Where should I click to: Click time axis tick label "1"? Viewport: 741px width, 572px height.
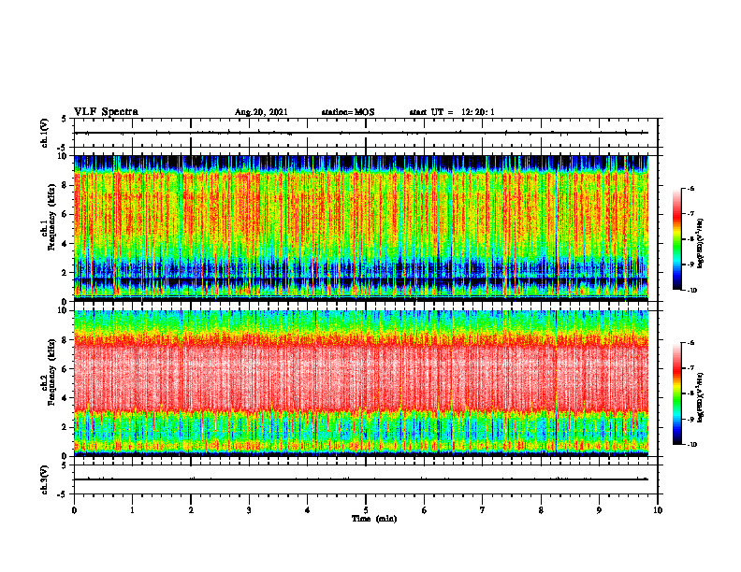click(x=132, y=510)
